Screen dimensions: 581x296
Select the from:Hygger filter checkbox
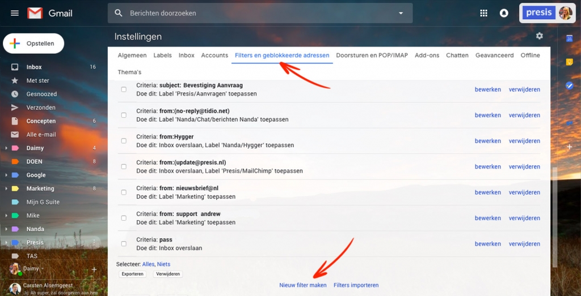pyautogui.click(x=124, y=141)
